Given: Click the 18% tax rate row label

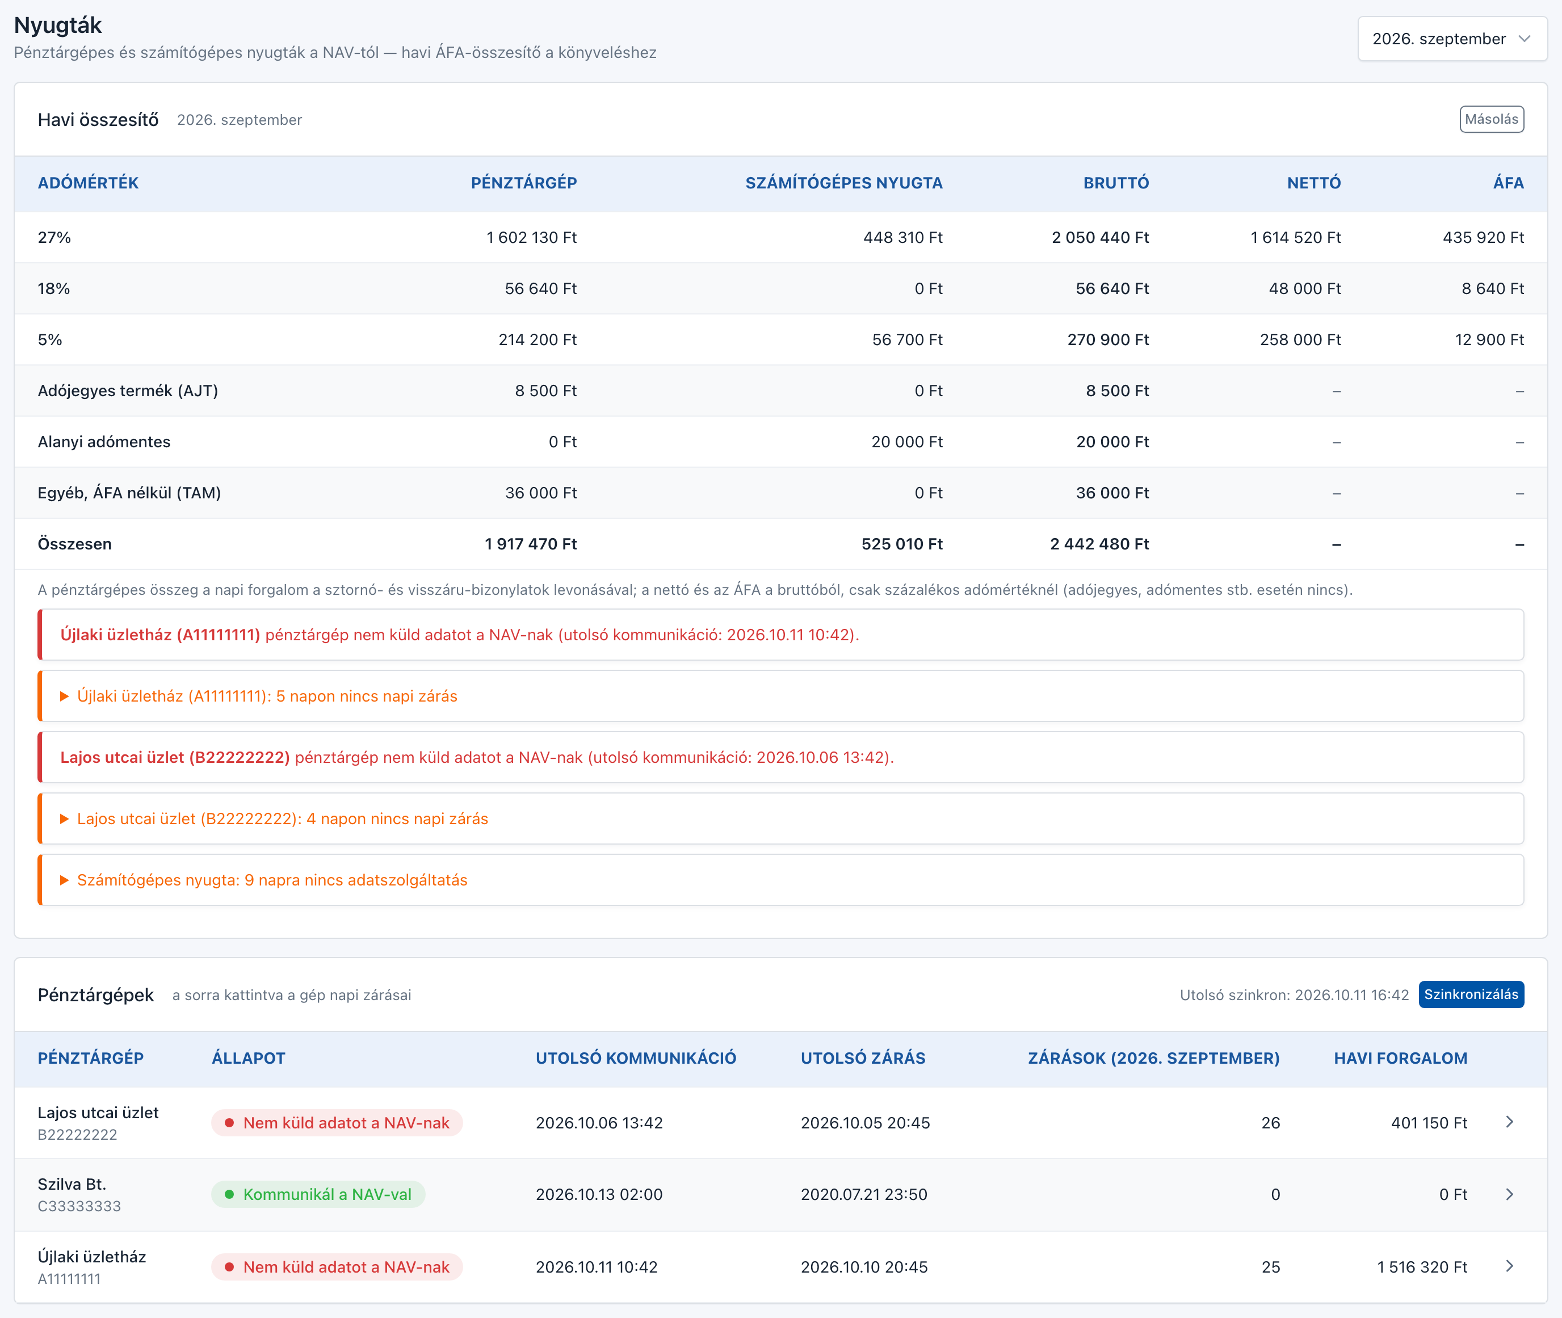Looking at the screenshot, I should pos(54,288).
